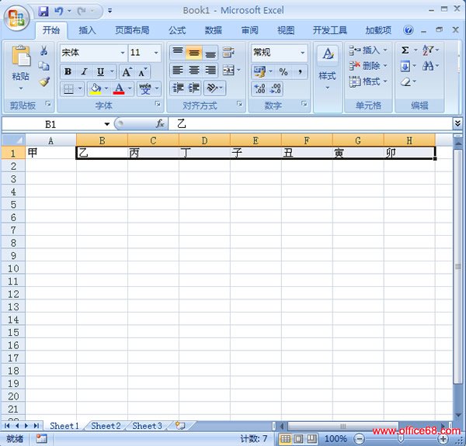Increase font size with the large A
The width and height of the screenshot is (466, 446).
click(127, 72)
